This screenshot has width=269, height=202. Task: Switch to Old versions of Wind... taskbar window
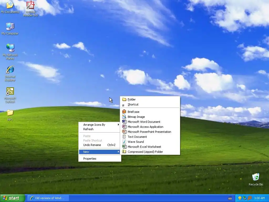tap(48, 198)
